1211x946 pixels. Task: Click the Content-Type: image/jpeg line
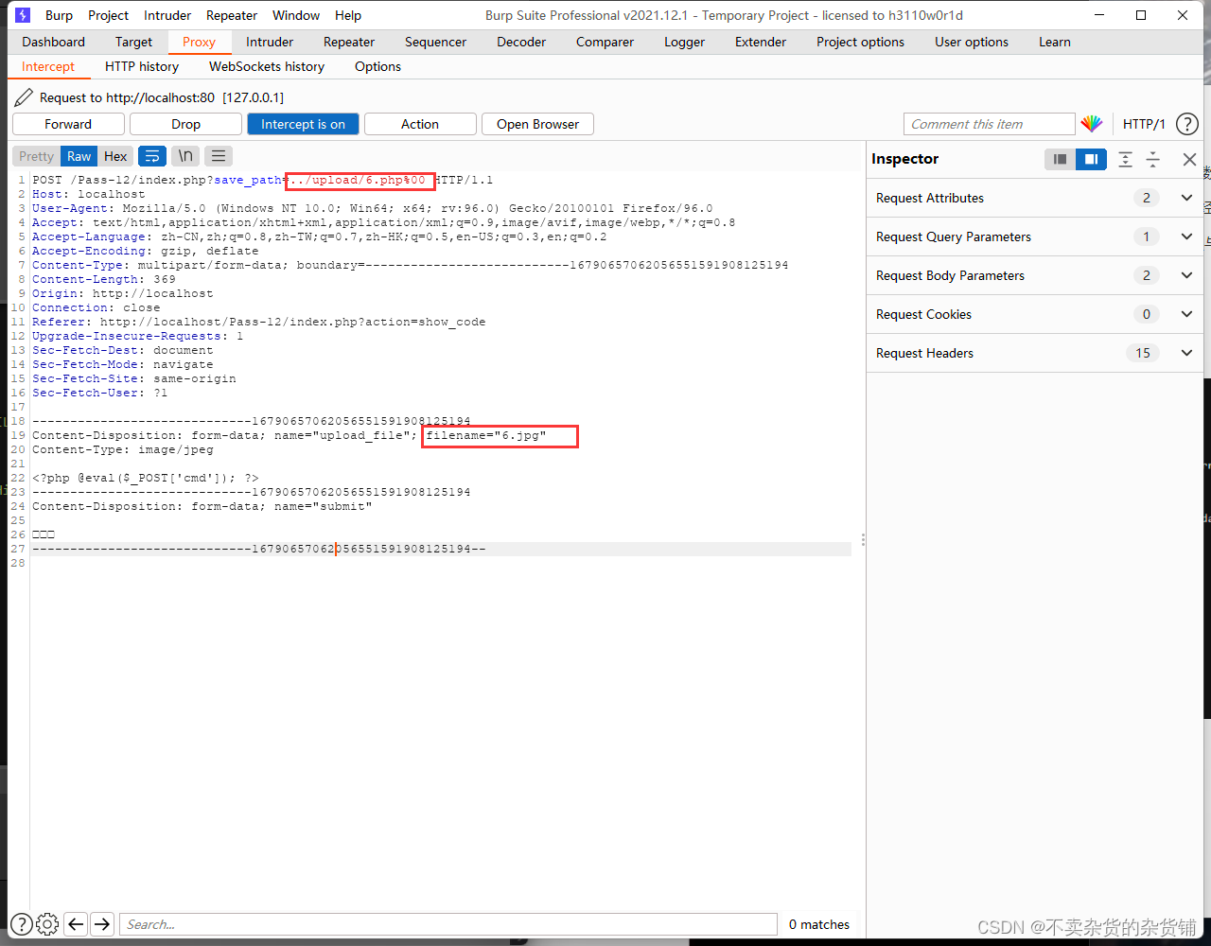tap(123, 449)
